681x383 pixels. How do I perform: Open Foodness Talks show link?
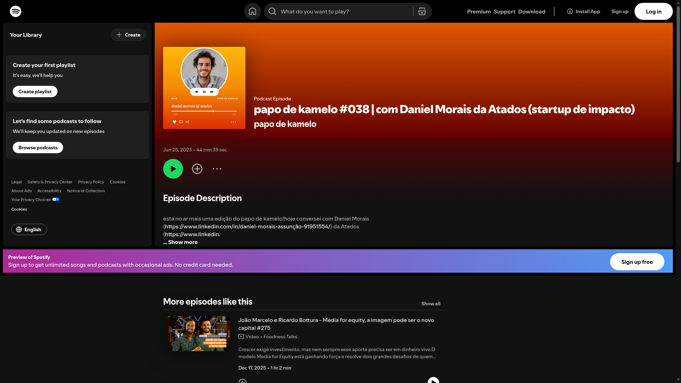point(280,337)
